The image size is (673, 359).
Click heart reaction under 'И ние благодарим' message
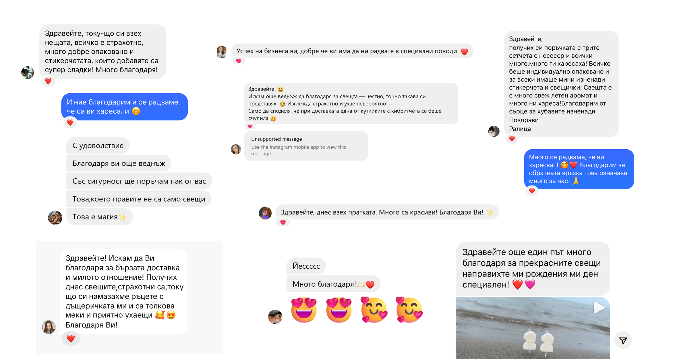(70, 123)
